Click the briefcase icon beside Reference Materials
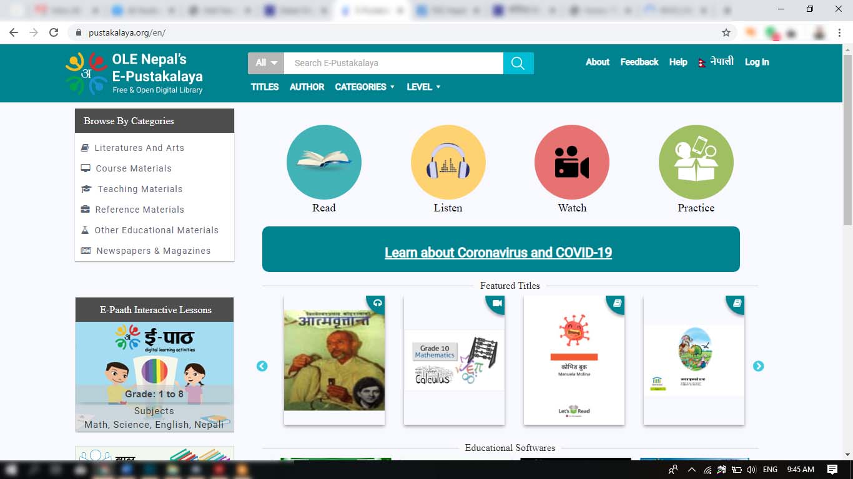Image resolution: width=853 pixels, height=479 pixels. [x=86, y=210]
